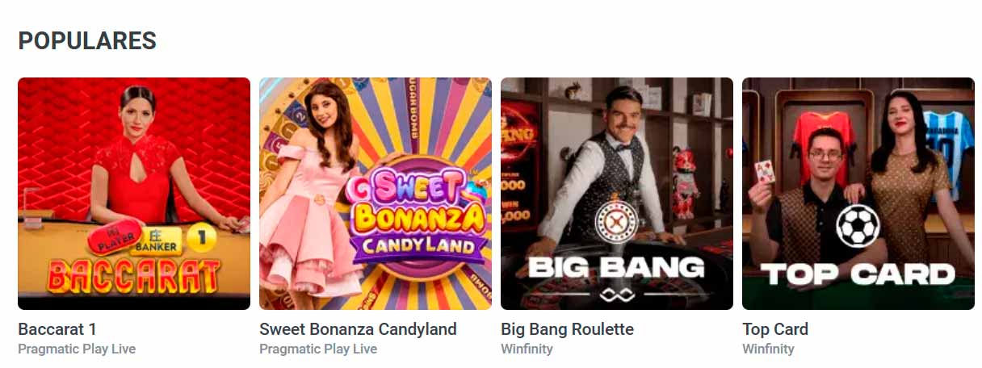This screenshot has height=368, width=982.
Task: Click the roulette wheel emblem above Big Bang
Action: (617, 220)
